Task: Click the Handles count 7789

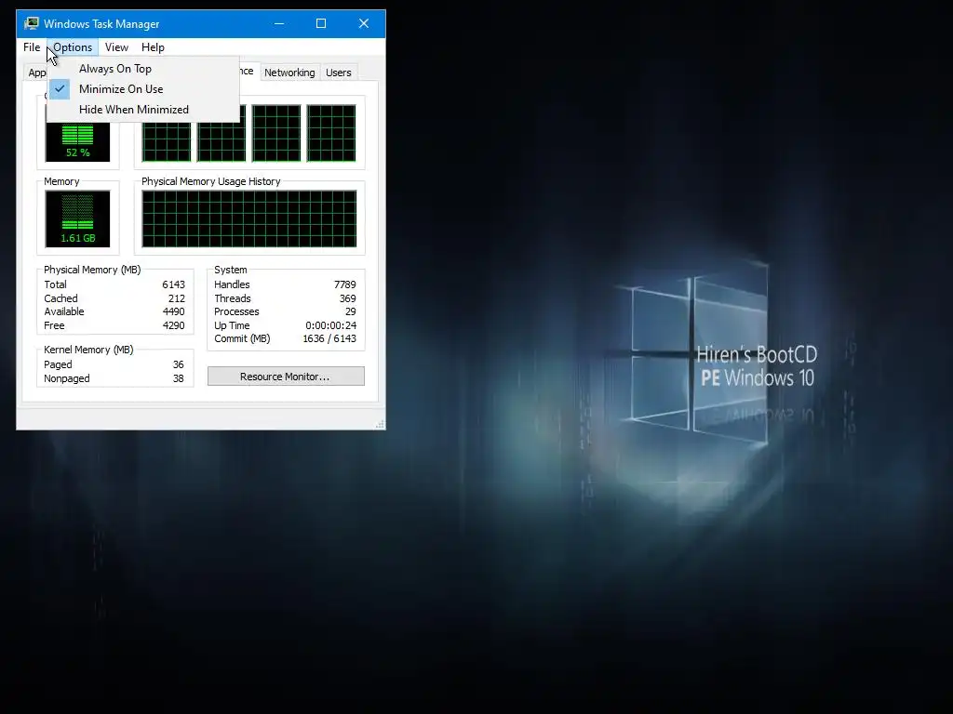Action: pos(344,284)
